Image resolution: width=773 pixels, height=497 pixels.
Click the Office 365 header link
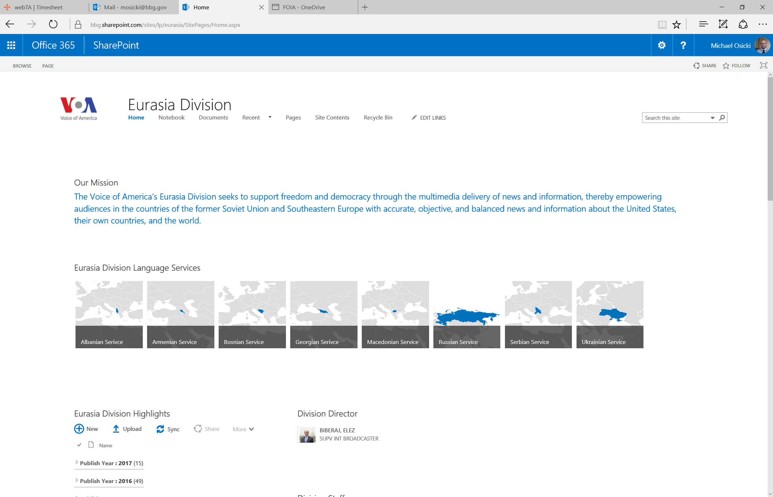pyautogui.click(x=53, y=45)
